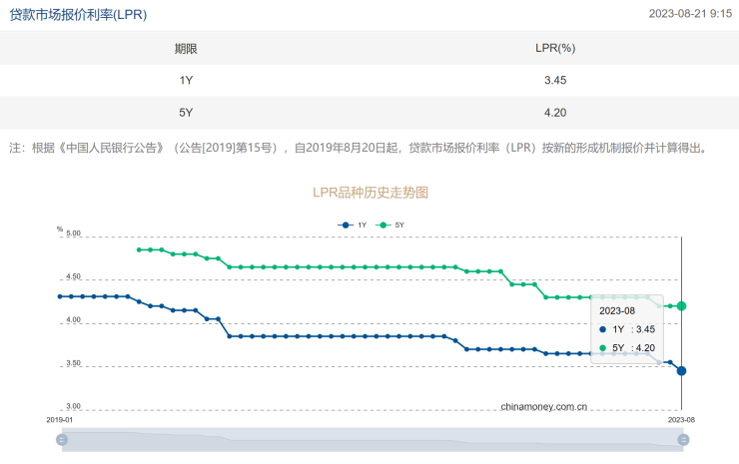
Task: Click the first 5Y data point on chart
Action: pyautogui.click(x=138, y=249)
